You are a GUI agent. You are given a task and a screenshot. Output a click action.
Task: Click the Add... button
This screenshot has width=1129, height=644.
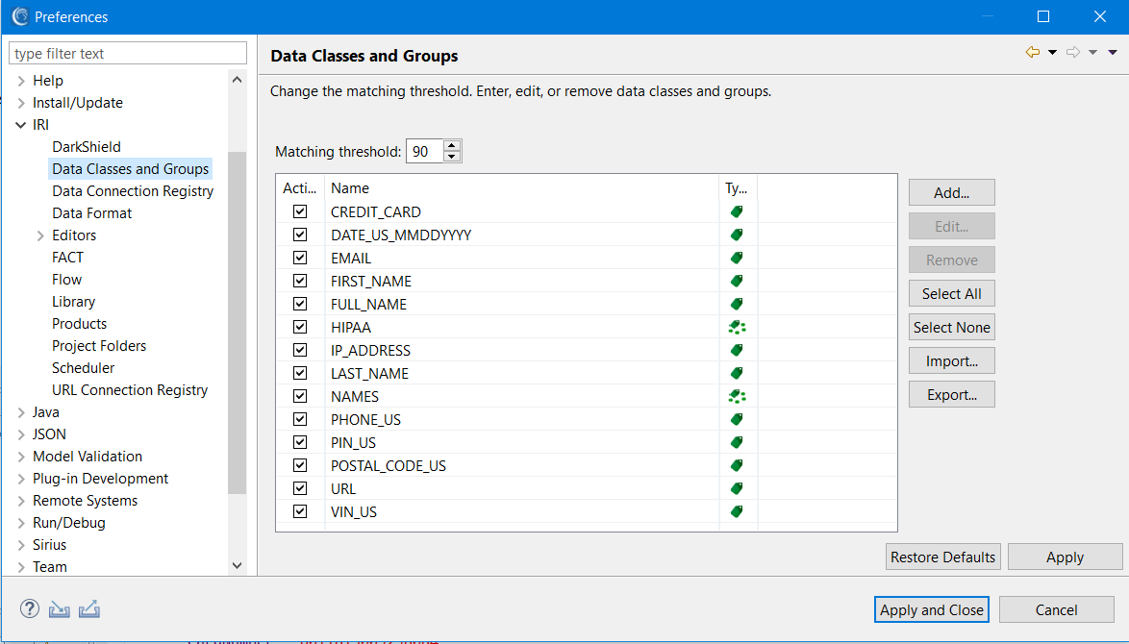point(951,193)
